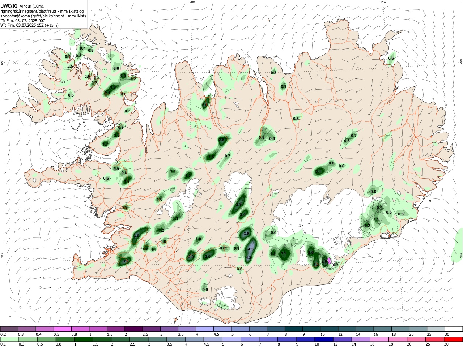Screen dimensions: 463x347
Task: Select the pale green swatch labeled 0.1
Action: pos(9,339)
